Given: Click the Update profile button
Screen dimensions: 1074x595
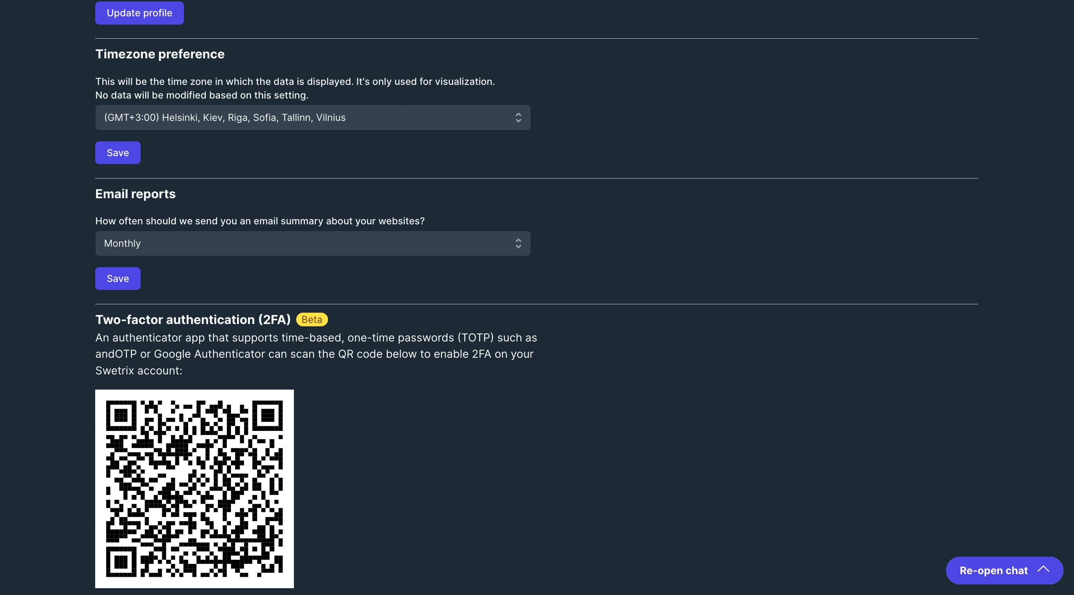Looking at the screenshot, I should 139,13.
